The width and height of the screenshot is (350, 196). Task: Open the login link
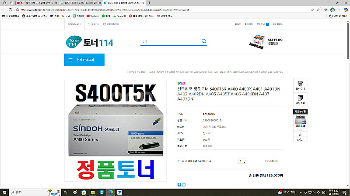238,24
